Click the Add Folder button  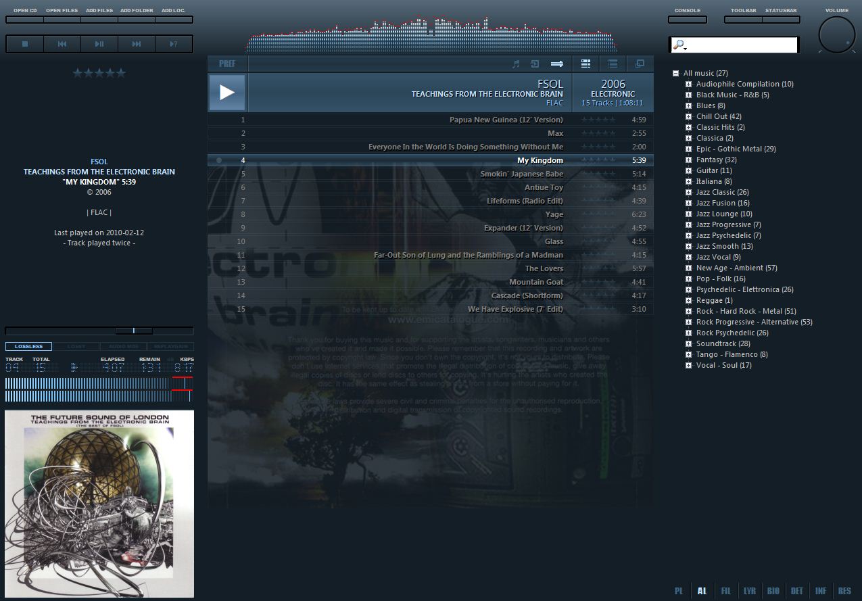[137, 20]
